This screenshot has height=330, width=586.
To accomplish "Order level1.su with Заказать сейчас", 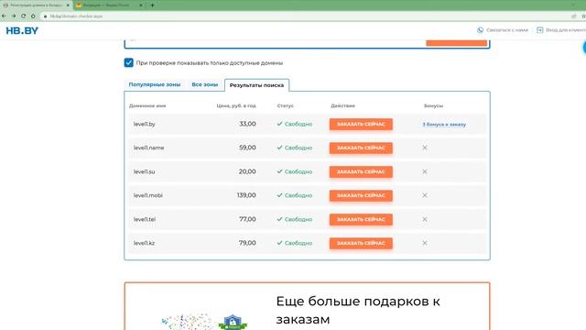I will click(361, 171).
